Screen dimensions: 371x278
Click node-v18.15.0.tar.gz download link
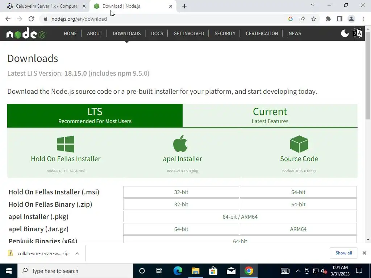(299, 171)
